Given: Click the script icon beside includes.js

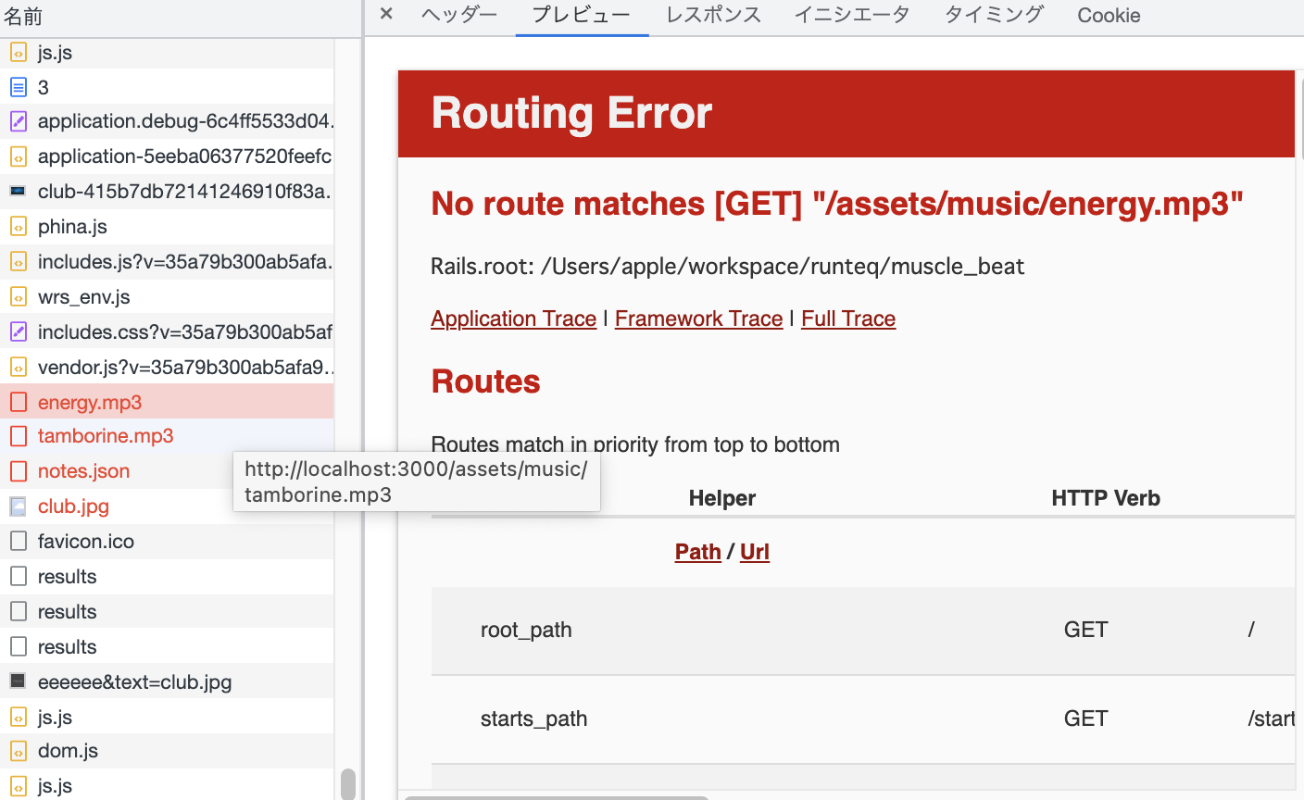Looking at the screenshot, I should (19, 262).
